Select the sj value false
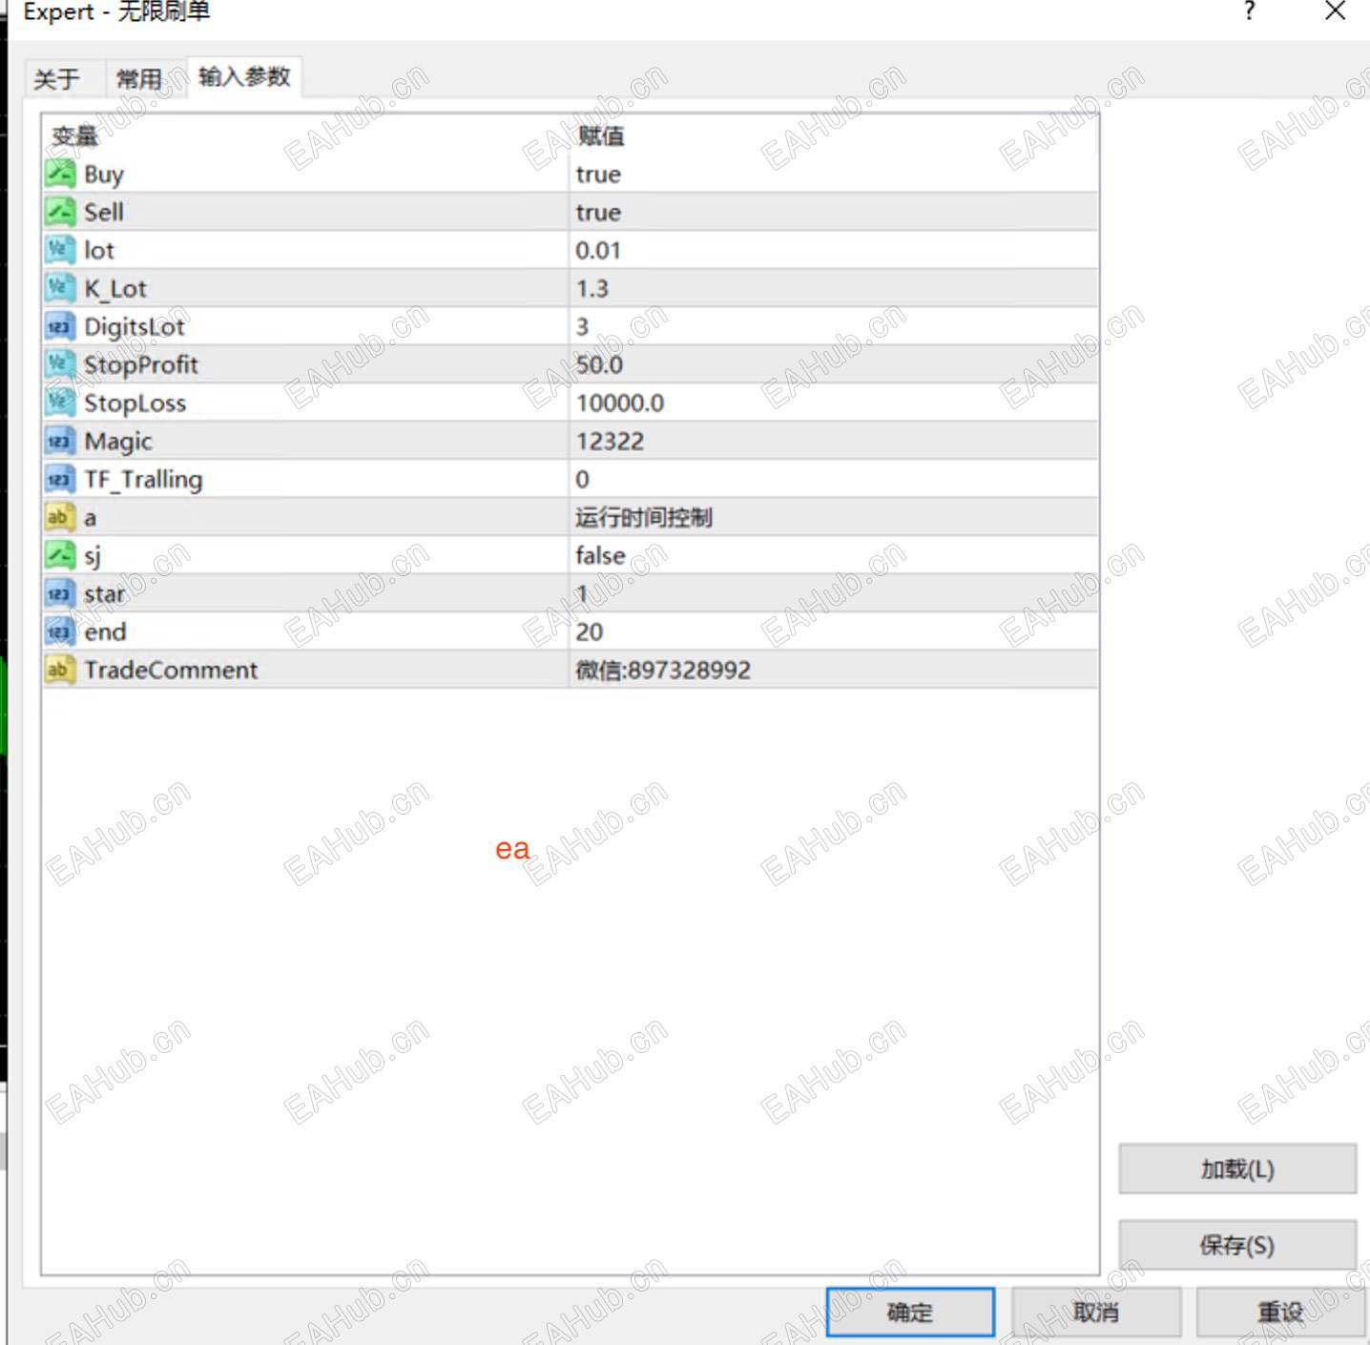Screen dimensions: 1370x1345 click(601, 555)
